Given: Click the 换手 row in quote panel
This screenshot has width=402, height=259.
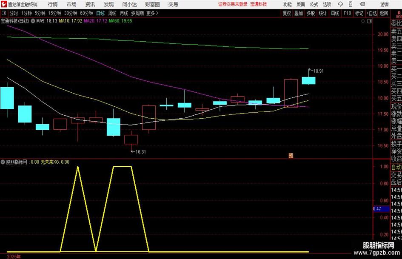Looking at the screenshot, I should pos(396,144).
